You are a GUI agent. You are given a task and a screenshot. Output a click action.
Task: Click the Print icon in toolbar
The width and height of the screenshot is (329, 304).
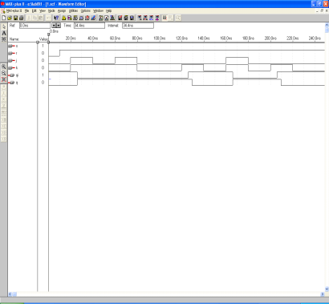coord(22,18)
